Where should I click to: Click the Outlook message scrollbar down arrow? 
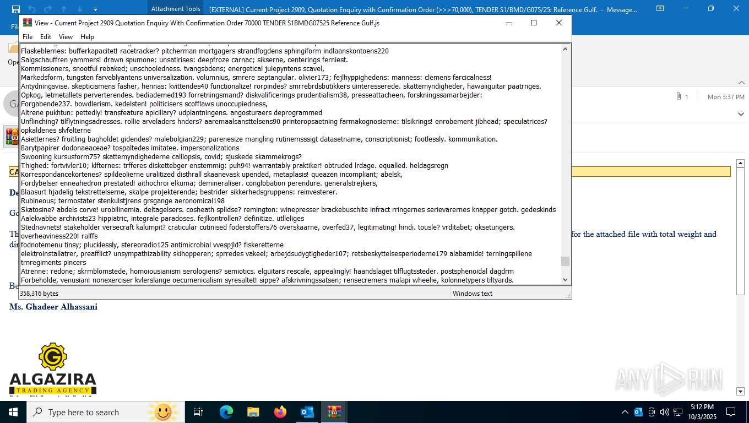click(741, 391)
